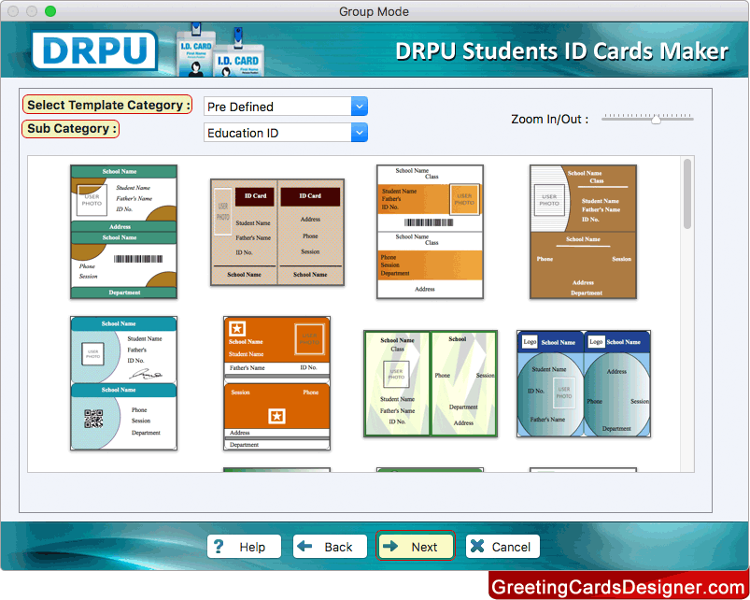Select the brown School Name Class template

coord(583,232)
